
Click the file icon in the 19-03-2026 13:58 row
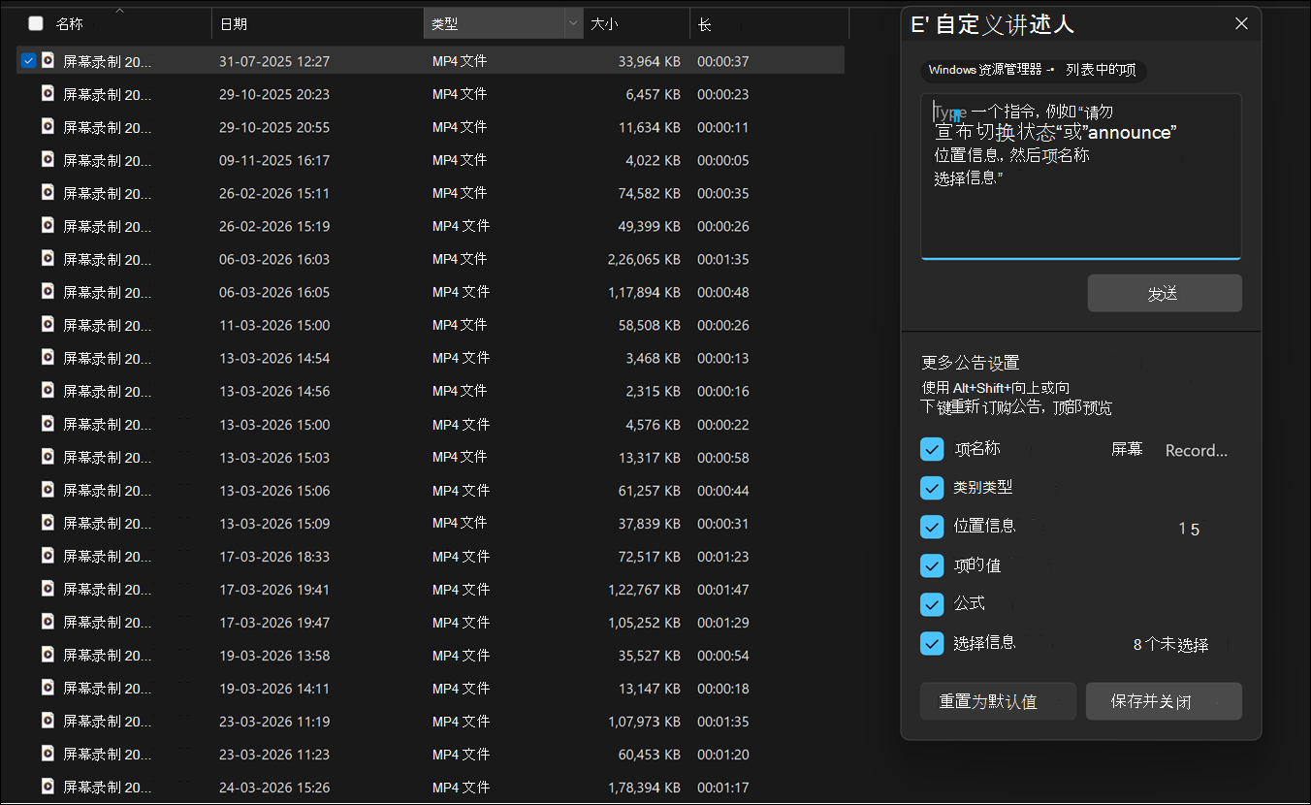(47, 655)
